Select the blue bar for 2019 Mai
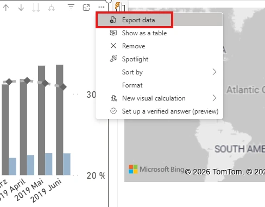The image size is (265, 207). tap(49, 164)
